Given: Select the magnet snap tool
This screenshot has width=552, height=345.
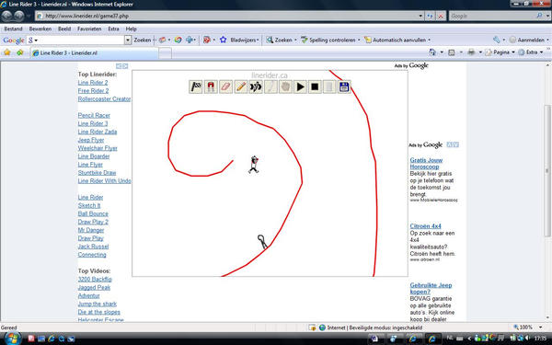Looking at the screenshot, I should (x=211, y=86).
